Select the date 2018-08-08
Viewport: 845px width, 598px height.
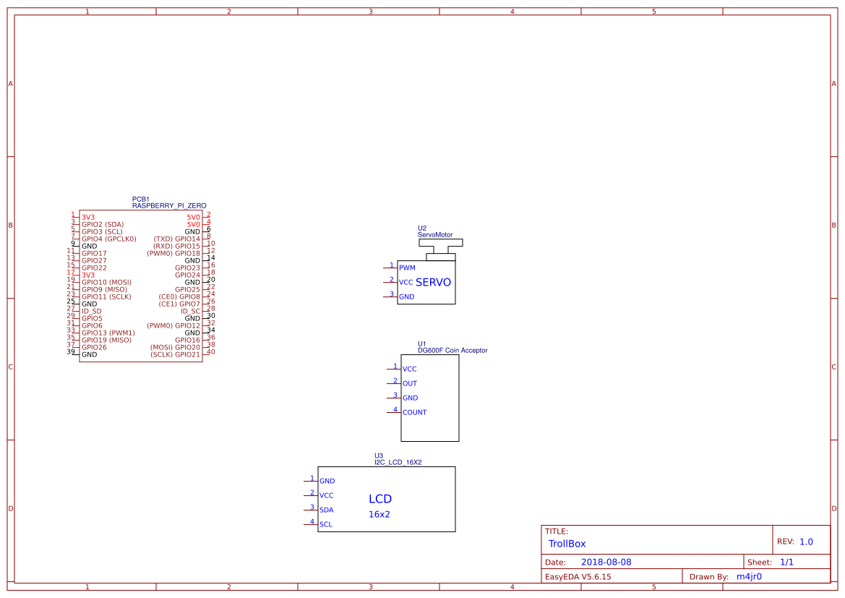coord(606,562)
